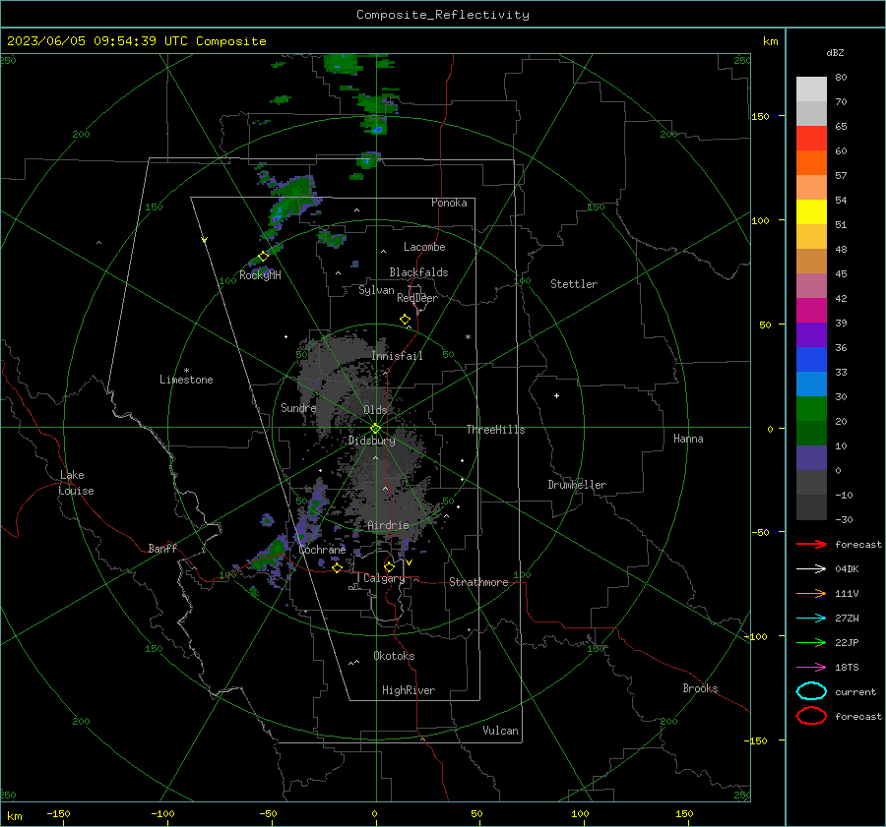Click the magenta 18TS arrow icon
This screenshot has height=827, width=886.
pyautogui.click(x=811, y=668)
